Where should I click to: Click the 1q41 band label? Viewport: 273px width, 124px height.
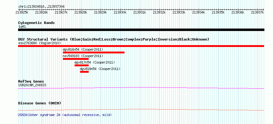point(22,27)
